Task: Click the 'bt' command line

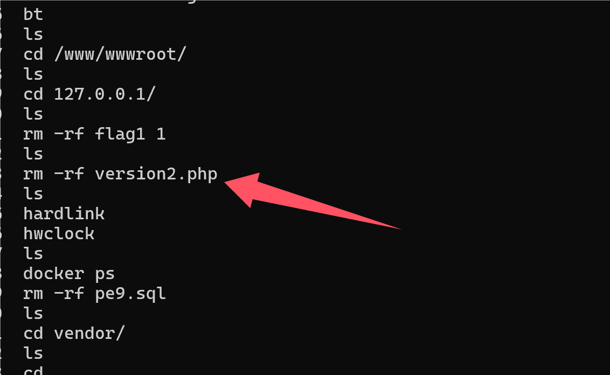Action: [33, 15]
